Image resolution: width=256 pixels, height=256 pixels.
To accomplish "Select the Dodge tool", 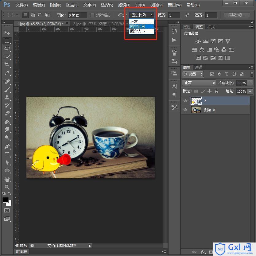I will coord(7,138).
